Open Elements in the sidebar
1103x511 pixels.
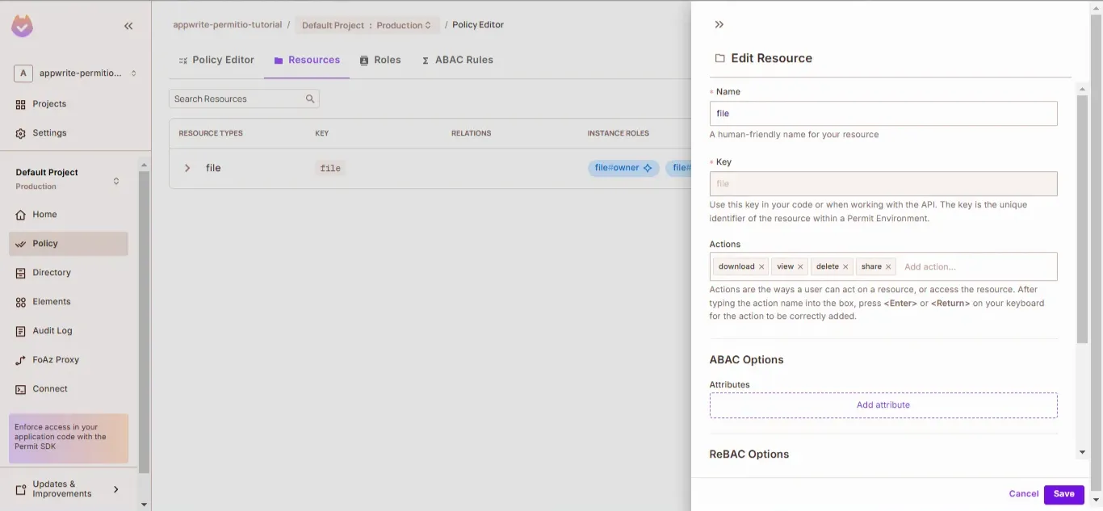(69, 302)
